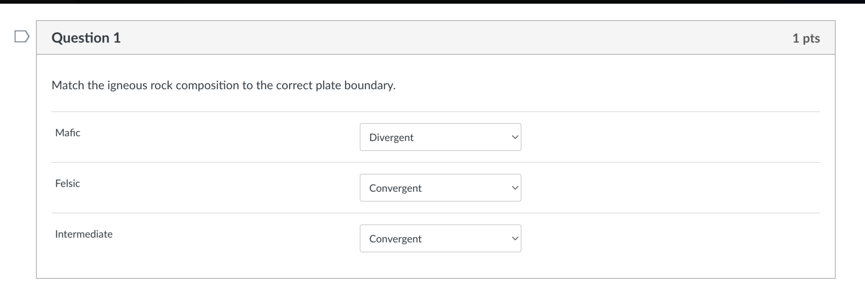Click the Divergent value in Mafic's box
Viewport: 865px width, 296px height.
coord(391,137)
